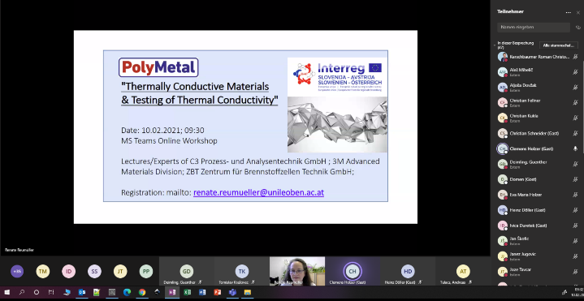Click the copy invite link icon beside search
This screenshot has width=584, height=301.
(578, 27)
